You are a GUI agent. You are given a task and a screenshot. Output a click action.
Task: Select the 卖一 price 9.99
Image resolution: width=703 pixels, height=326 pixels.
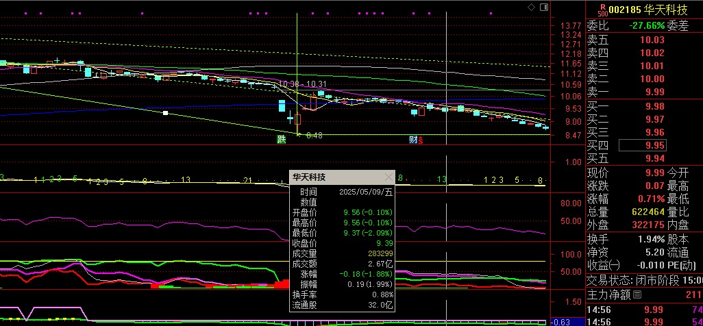(654, 92)
